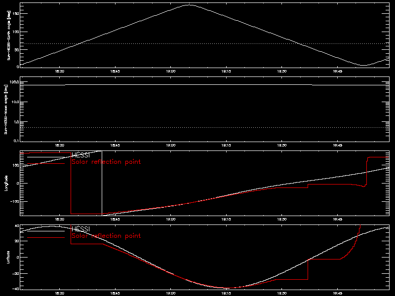Click the 18:30 time label under Earth angle plot
The image size is (395, 296).
[59, 71]
